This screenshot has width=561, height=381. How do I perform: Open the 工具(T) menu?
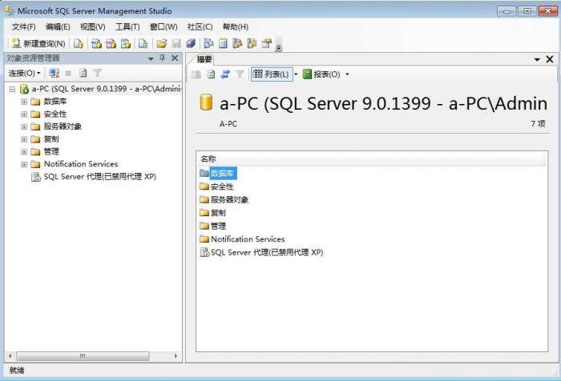(127, 27)
